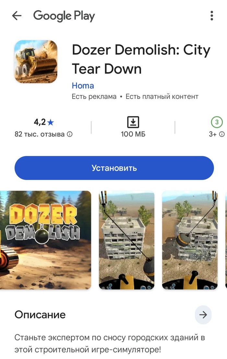This screenshot has height=359, width=227.
Task: Open screenshot with ball hitting building
Action: (190, 240)
